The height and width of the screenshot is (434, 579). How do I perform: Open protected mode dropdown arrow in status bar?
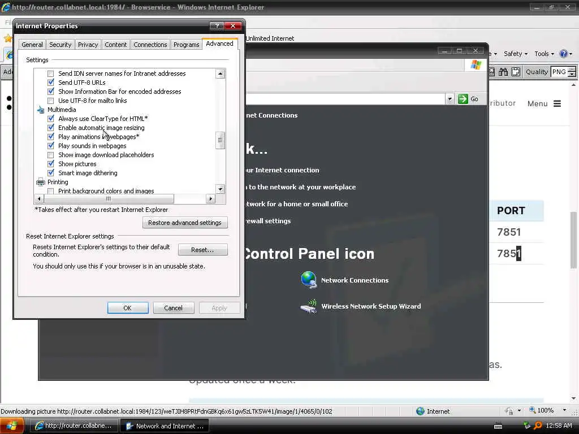pyautogui.click(x=519, y=411)
